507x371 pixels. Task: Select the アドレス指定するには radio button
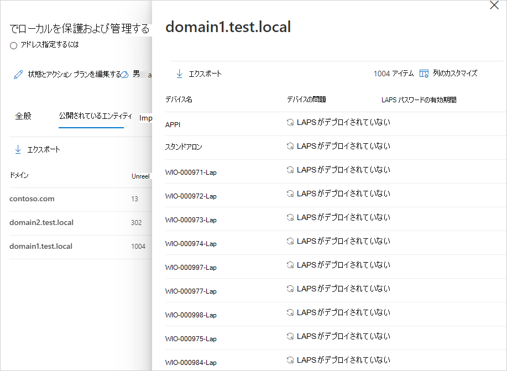(x=14, y=46)
